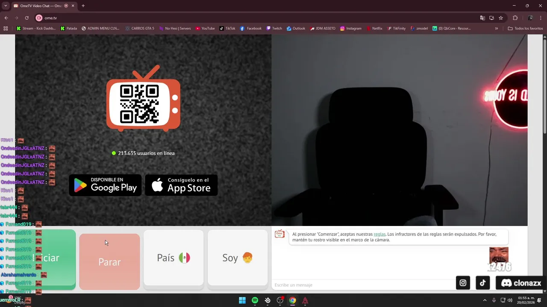Open the Stream - Kick Dashboard bookmark
The width and height of the screenshot is (547, 307).
[x=36, y=29]
